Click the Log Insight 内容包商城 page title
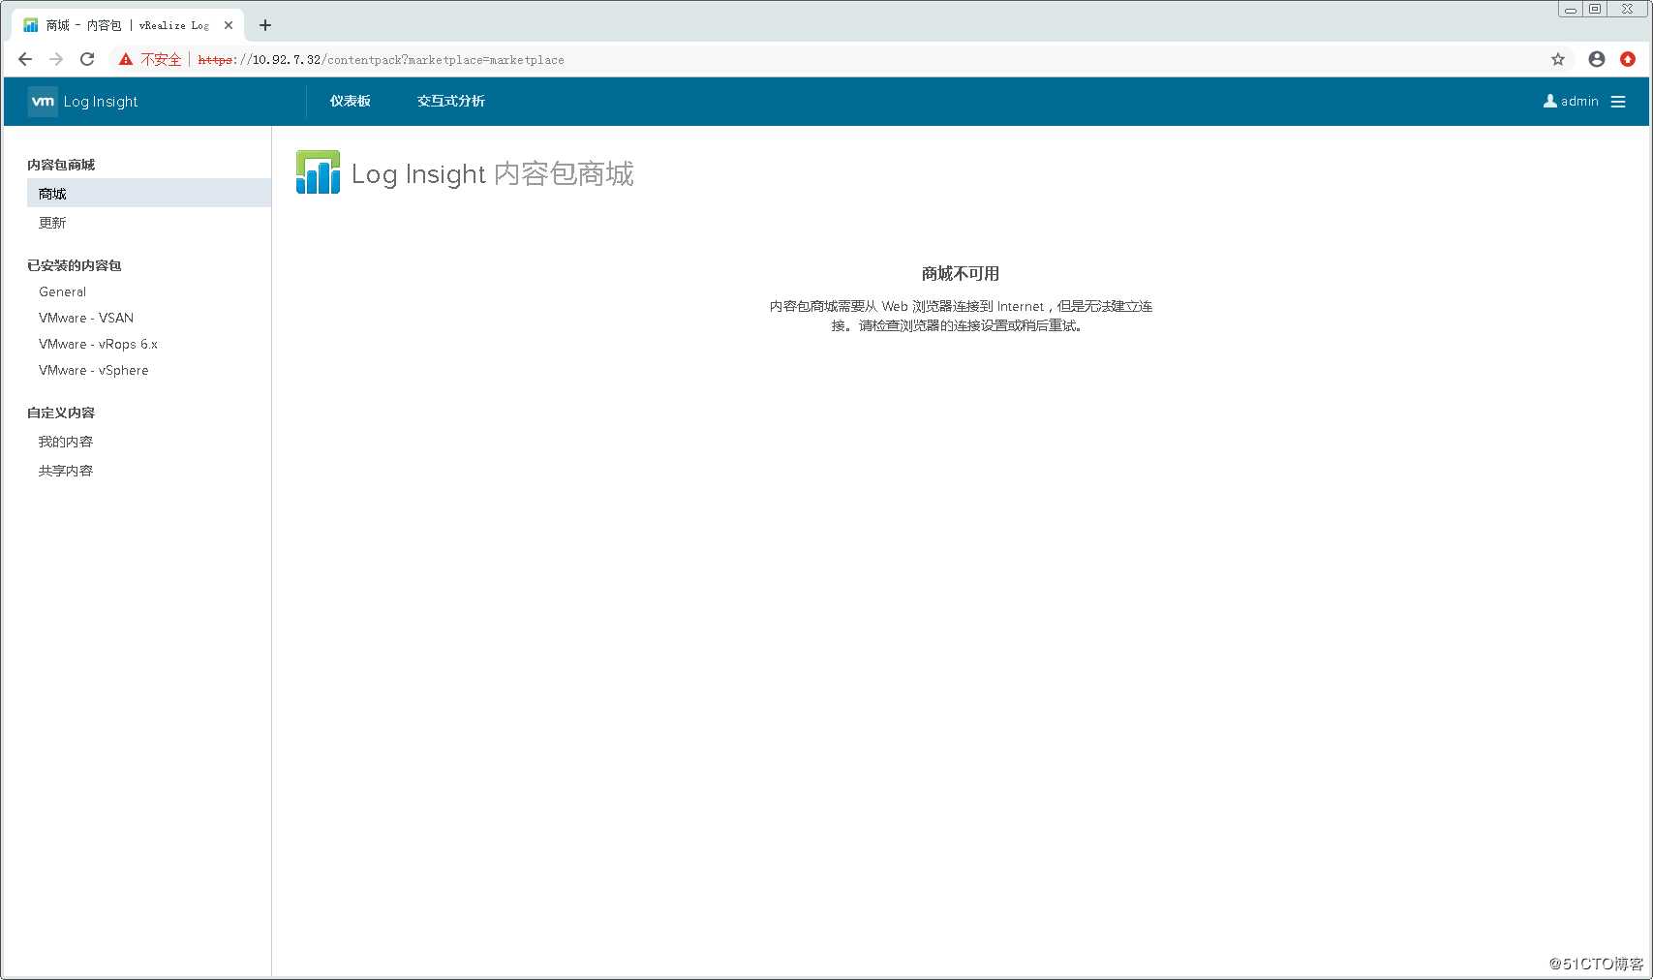 pyautogui.click(x=493, y=173)
